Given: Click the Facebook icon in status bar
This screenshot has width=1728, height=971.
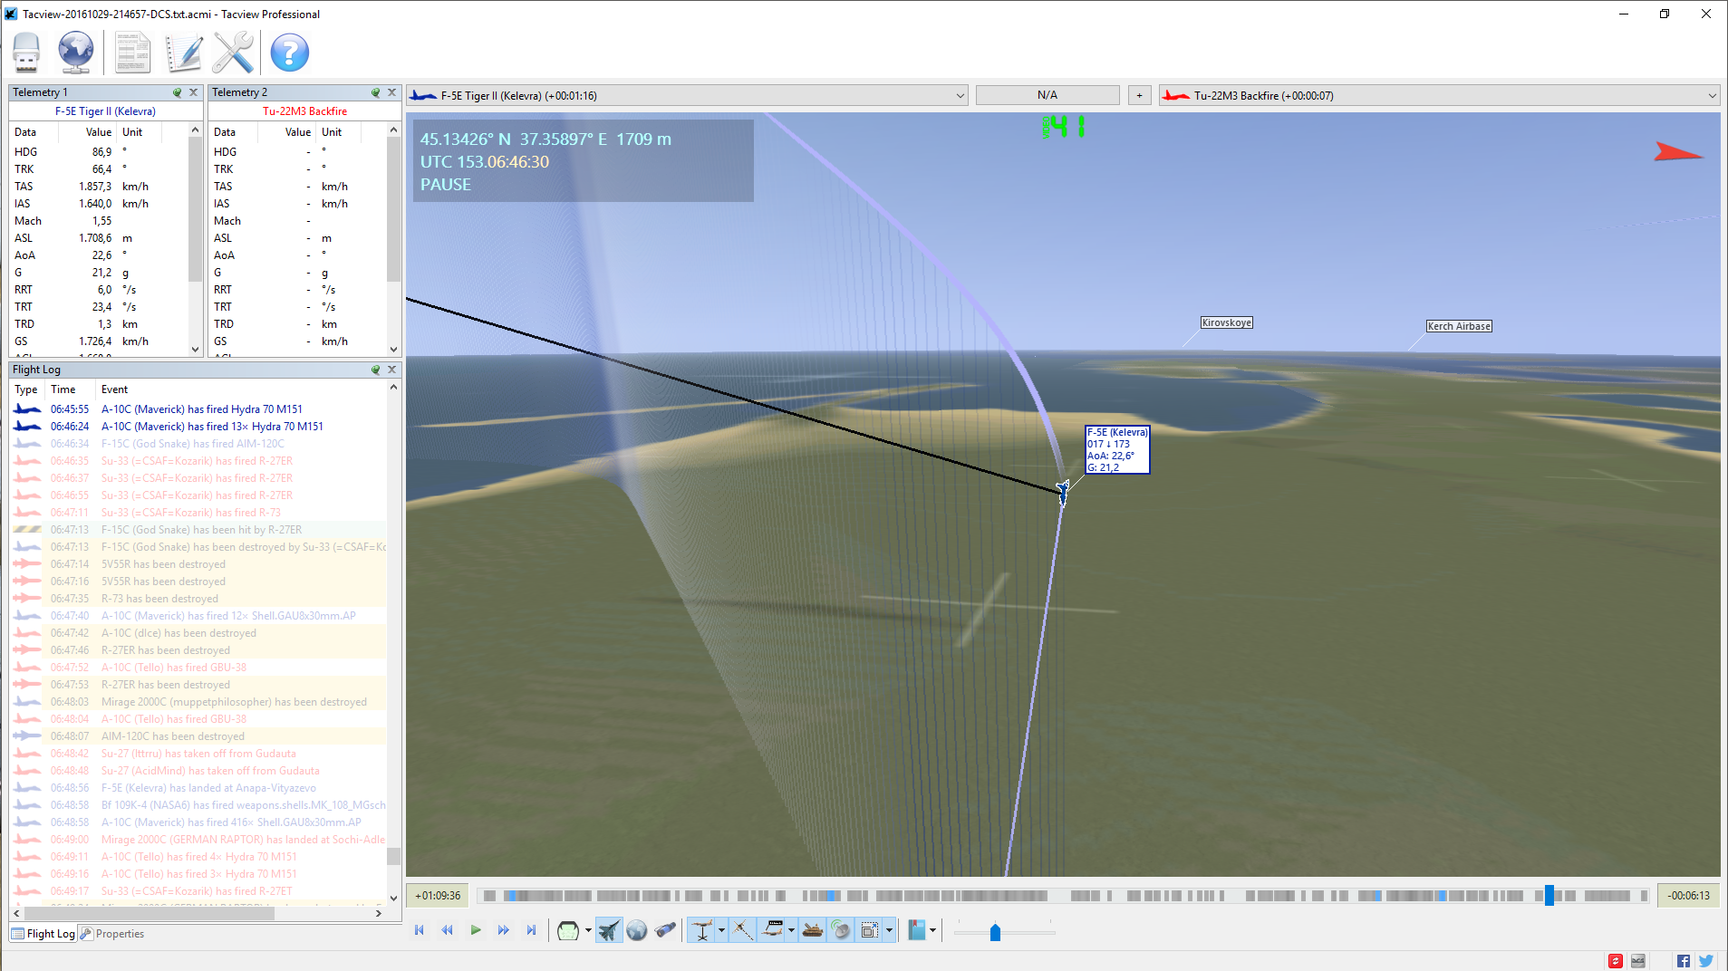Looking at the screenshot, I should [x=1684, y=961].
